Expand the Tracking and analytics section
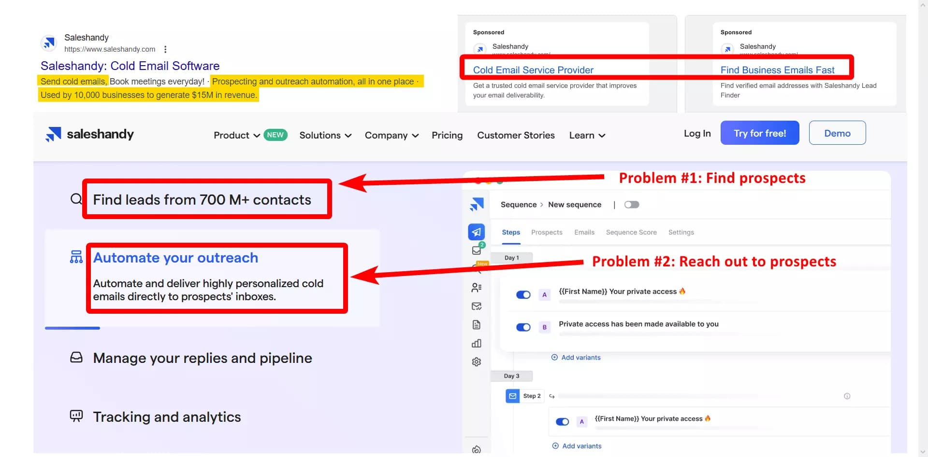The height and width of the screenshot is (457, 928). tap(167, 416)
